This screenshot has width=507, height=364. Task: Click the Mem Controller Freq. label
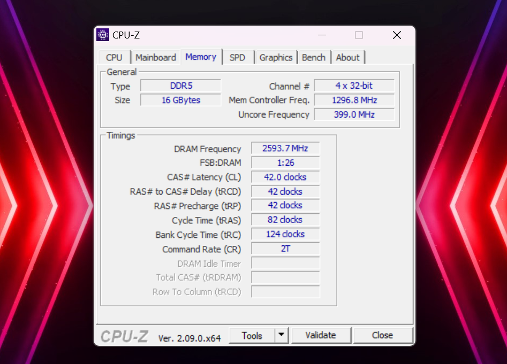tap(269, 100)
